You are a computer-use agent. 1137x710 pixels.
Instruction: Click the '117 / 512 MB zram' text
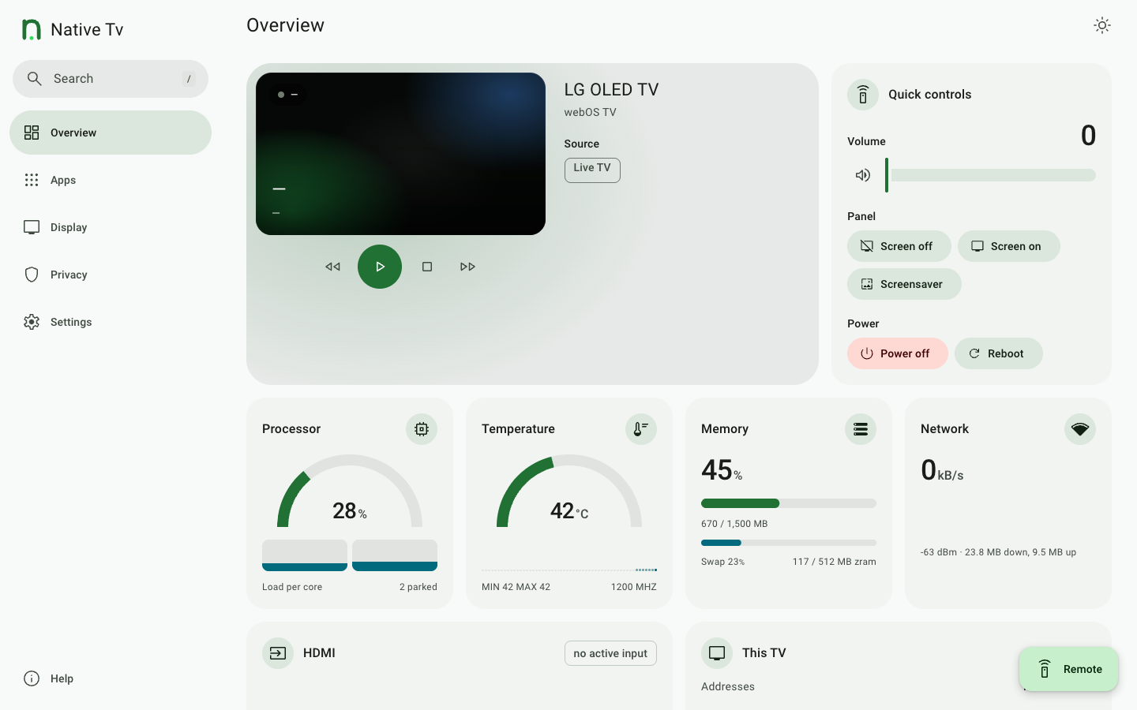coord(835,562)
